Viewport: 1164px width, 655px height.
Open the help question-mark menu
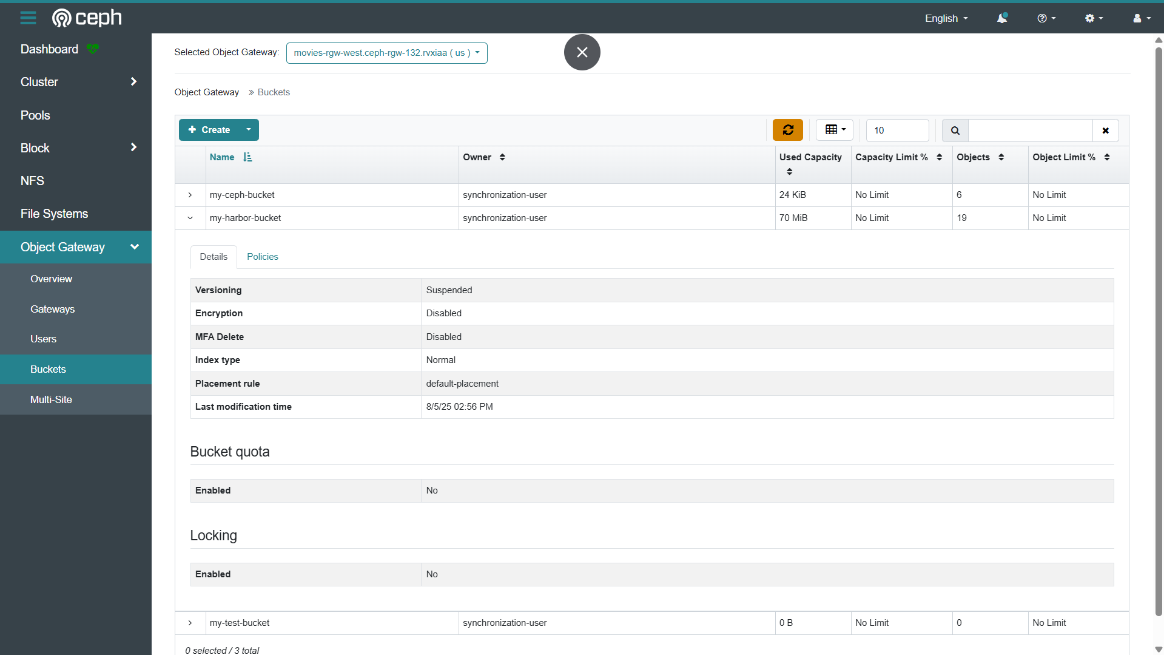coord(1046,18)
